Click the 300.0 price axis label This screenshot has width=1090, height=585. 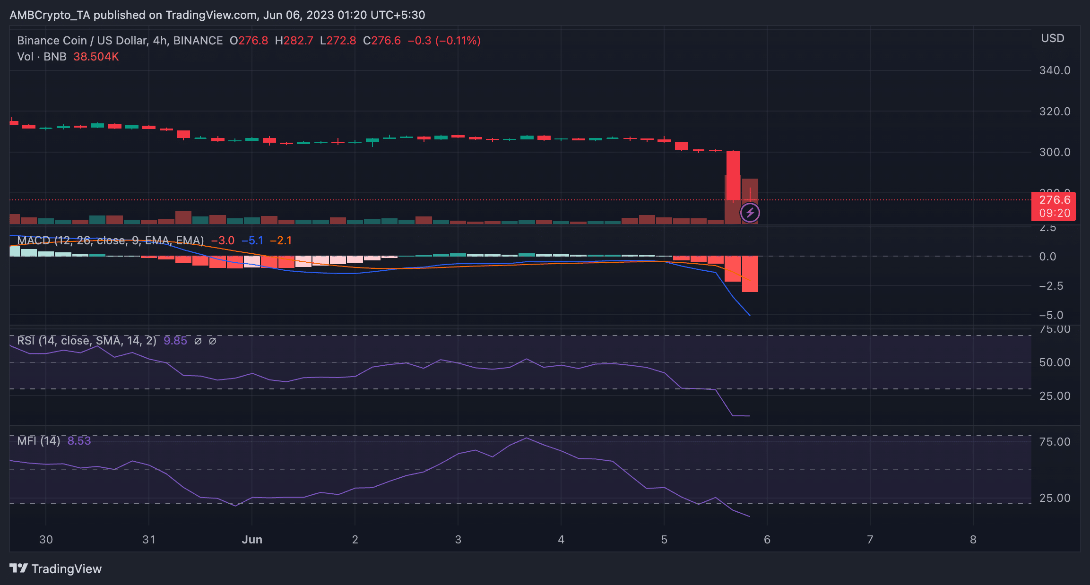point(1055,152)
